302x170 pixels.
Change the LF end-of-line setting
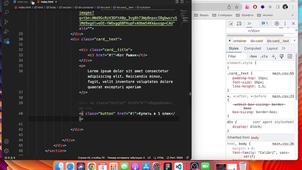tap(149, 158)
